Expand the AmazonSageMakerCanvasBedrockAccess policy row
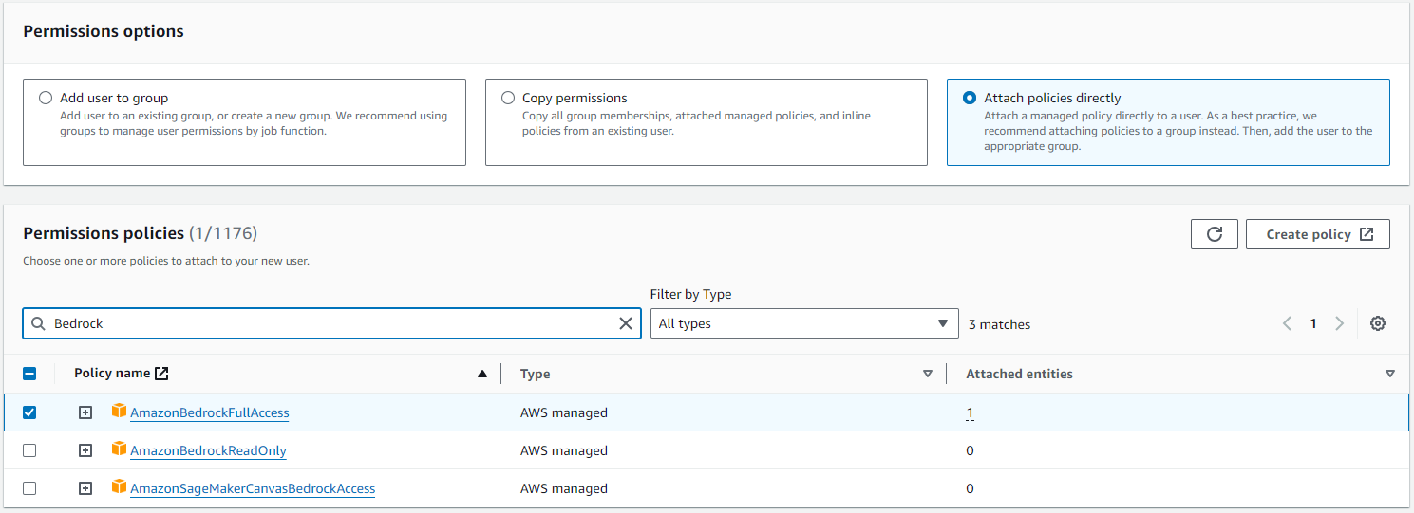The image size is (1414, 513). pyautogui.click(x=85, y=488)
